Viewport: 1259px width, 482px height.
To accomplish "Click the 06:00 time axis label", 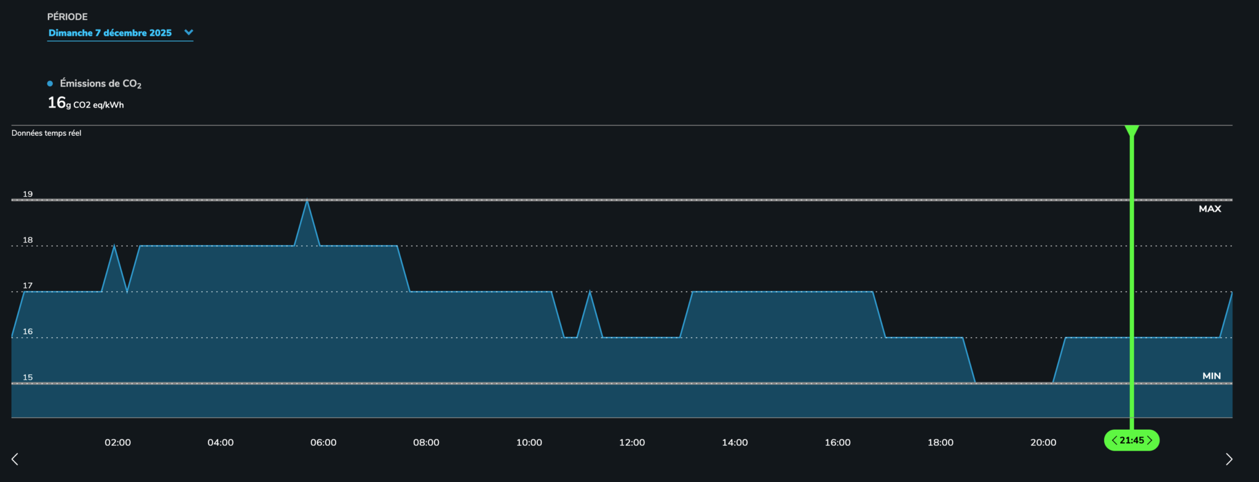I will [x=323, y=443].
